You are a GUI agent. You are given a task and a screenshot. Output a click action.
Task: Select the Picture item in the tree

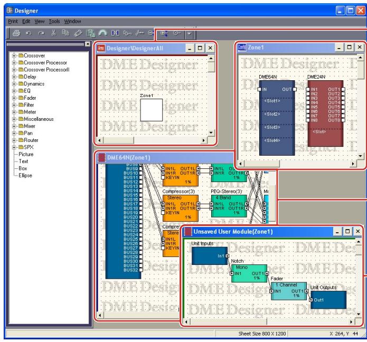[26, 154]
